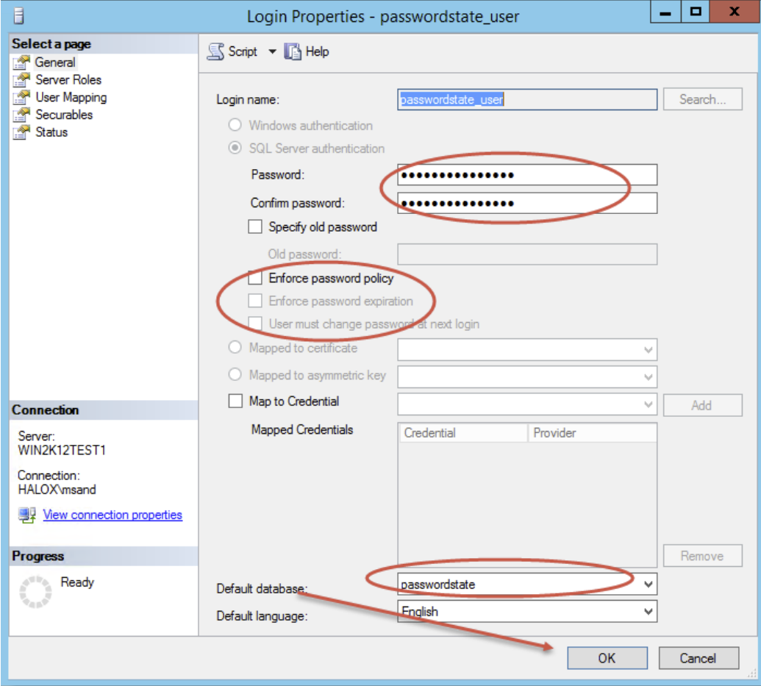
Task: Select Windows authentication radio button
Action: pos(235,125)
